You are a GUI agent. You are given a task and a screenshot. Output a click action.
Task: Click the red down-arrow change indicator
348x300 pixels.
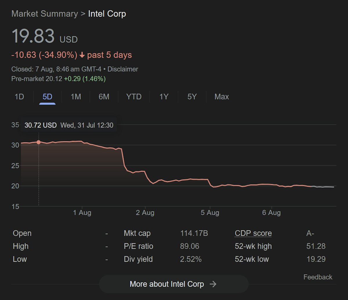pyautogui.click(x=82, y=55)
